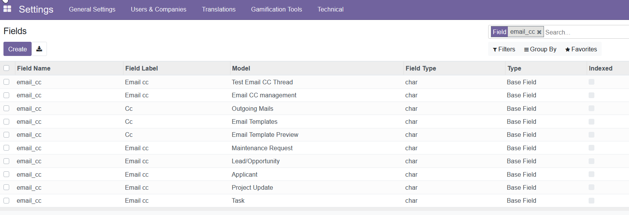Click the Create button

18,49
